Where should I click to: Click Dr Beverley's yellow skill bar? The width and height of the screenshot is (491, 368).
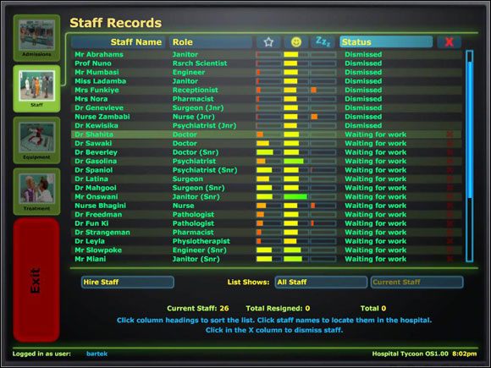point(265,152)
